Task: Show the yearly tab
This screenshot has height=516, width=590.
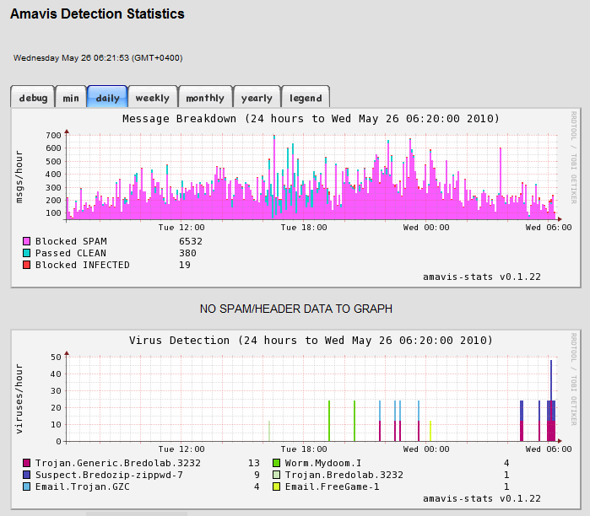Action: 257,97
